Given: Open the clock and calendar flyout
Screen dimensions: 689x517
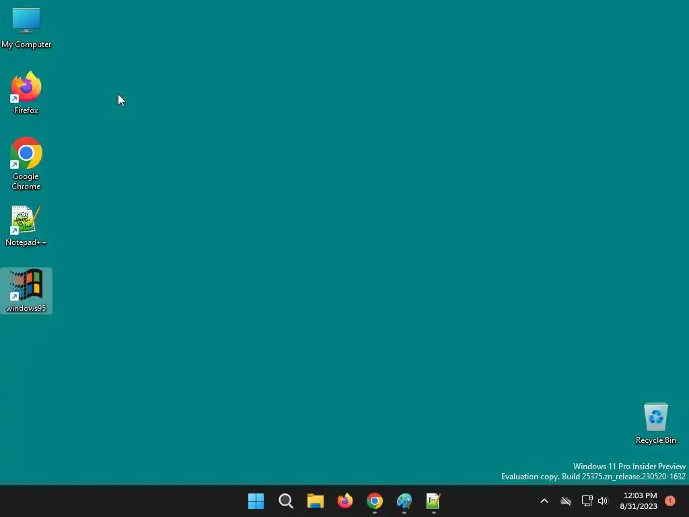Looking at the screenshot, I should (639, 501).
